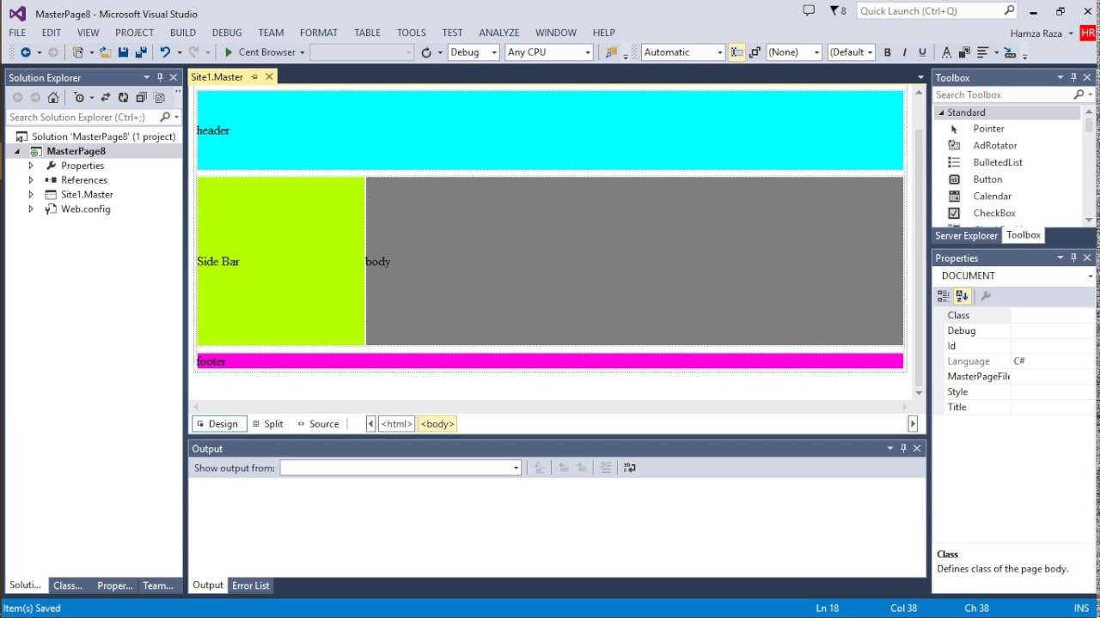Screen dimensions: 1100x618
Task: Open the feedback speech bubble icon
Action: [809, 10]
